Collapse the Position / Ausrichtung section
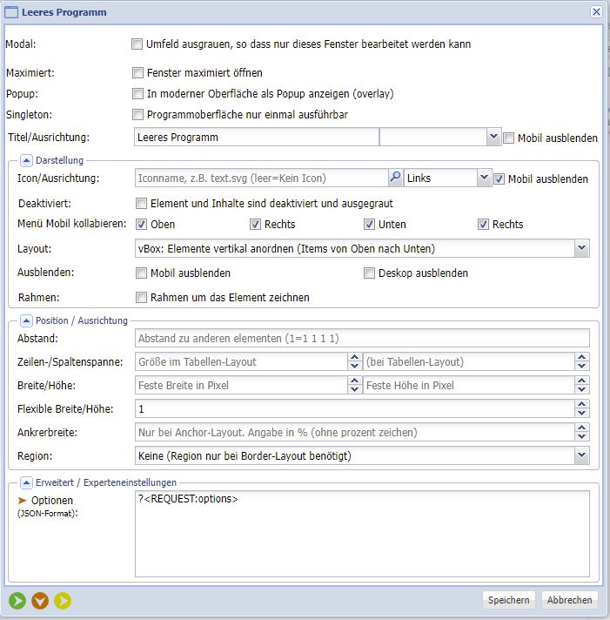Viewport: 610px width, 620px height. (x=25, y=320)
